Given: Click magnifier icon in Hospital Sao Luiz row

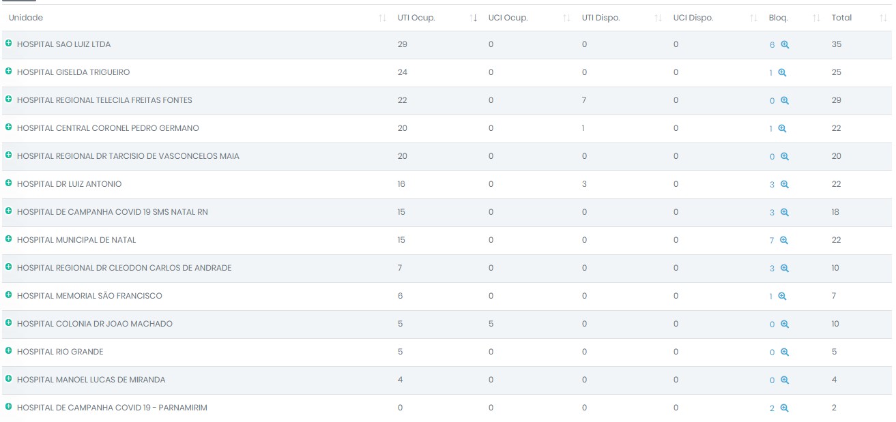Looking at the screenshot, I should [785, 44].
